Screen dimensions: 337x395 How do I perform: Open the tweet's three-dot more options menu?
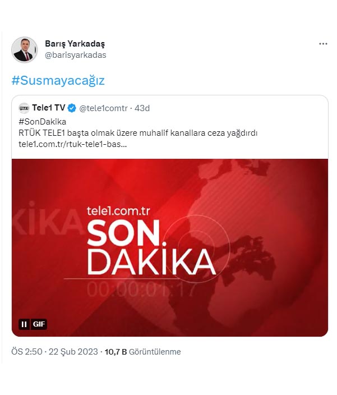tap(323, 44)
